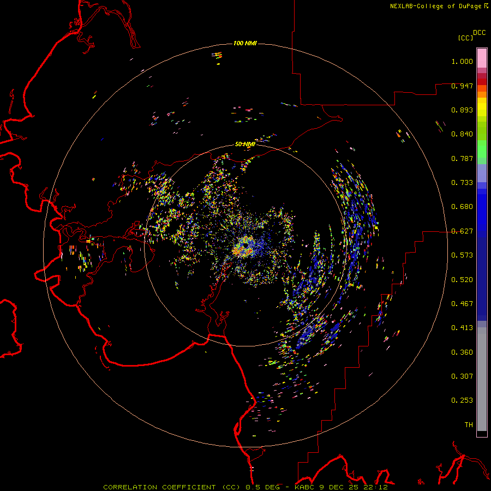
Task: Click the 0.253 legend value
Action: point(462,400)
